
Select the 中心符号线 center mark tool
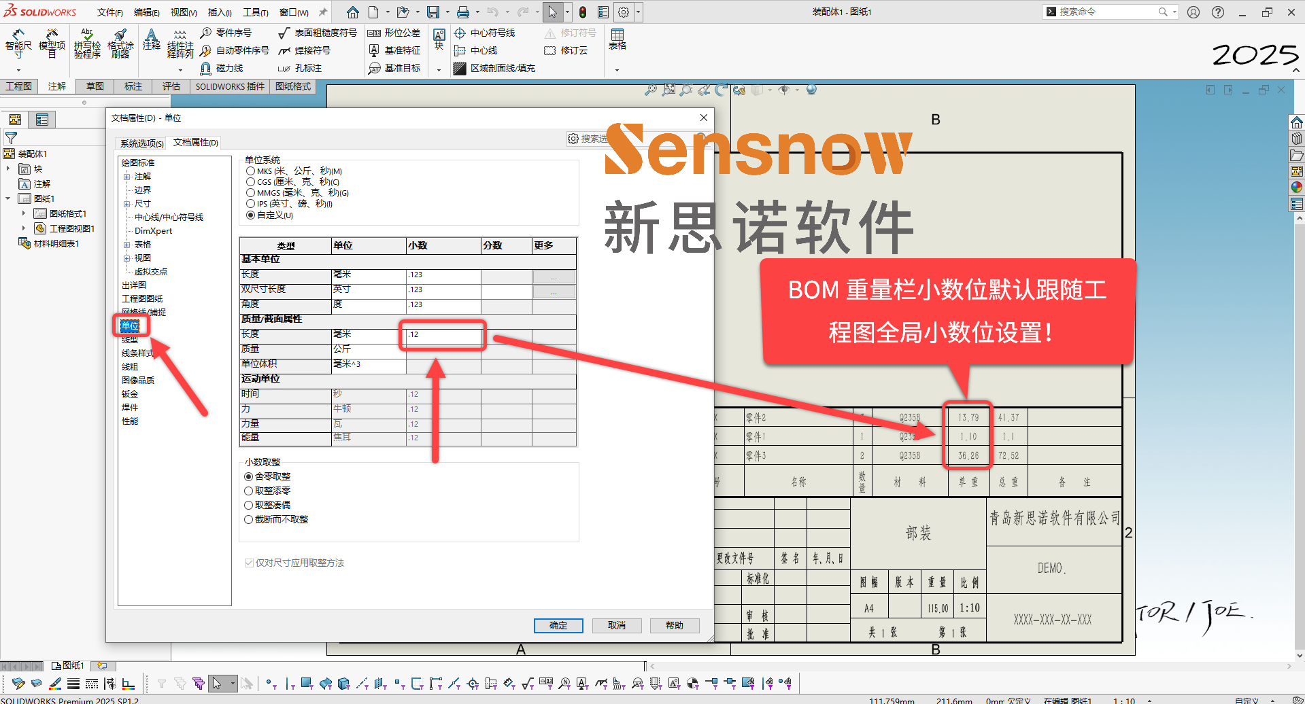(x=485, y=33)
